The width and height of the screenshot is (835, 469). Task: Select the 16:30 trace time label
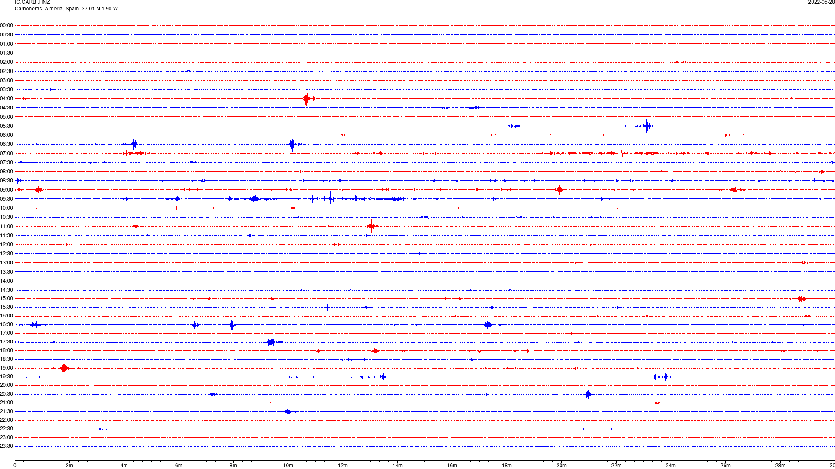pos(7,324)
